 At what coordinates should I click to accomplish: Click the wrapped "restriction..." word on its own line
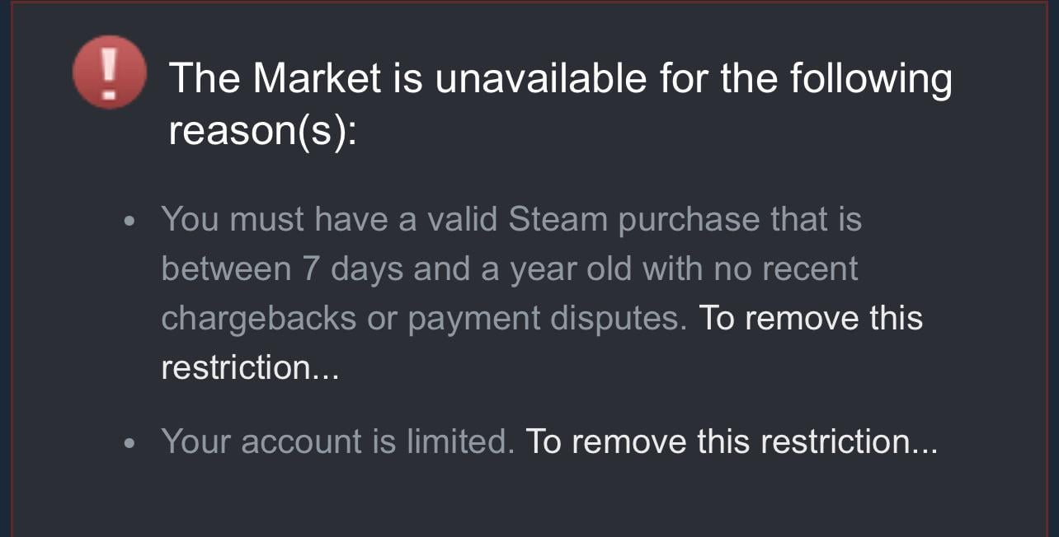point(250,368)
